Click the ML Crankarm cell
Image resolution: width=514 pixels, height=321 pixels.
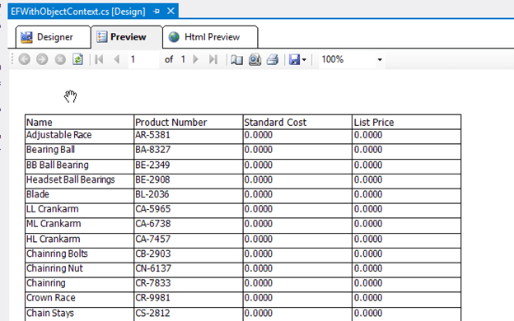pos(79,226)
